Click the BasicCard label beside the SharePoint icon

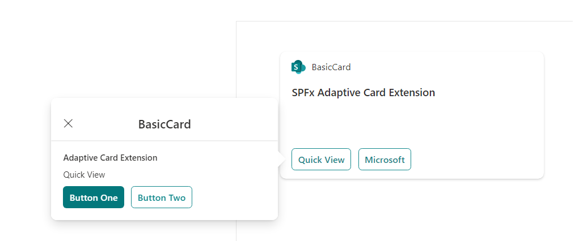[331, 67]
